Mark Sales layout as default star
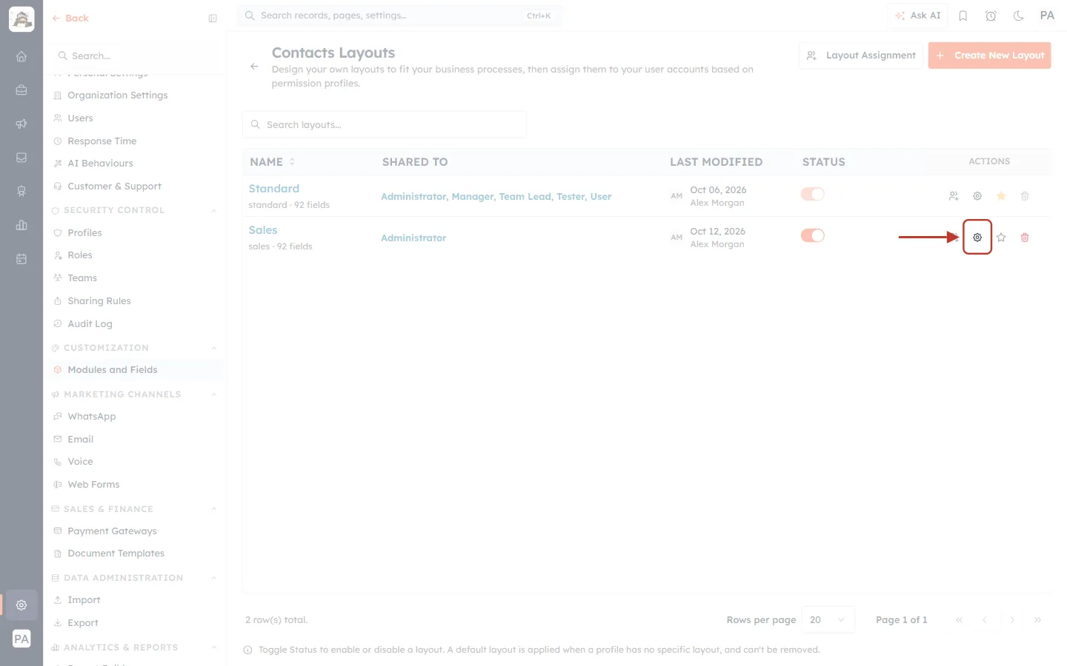 click(x=1001, y=238)
